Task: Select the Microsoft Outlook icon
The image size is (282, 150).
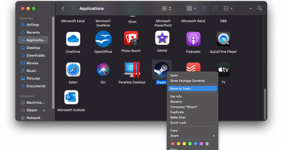Action: pyautogui.click(x=71, y=97)
